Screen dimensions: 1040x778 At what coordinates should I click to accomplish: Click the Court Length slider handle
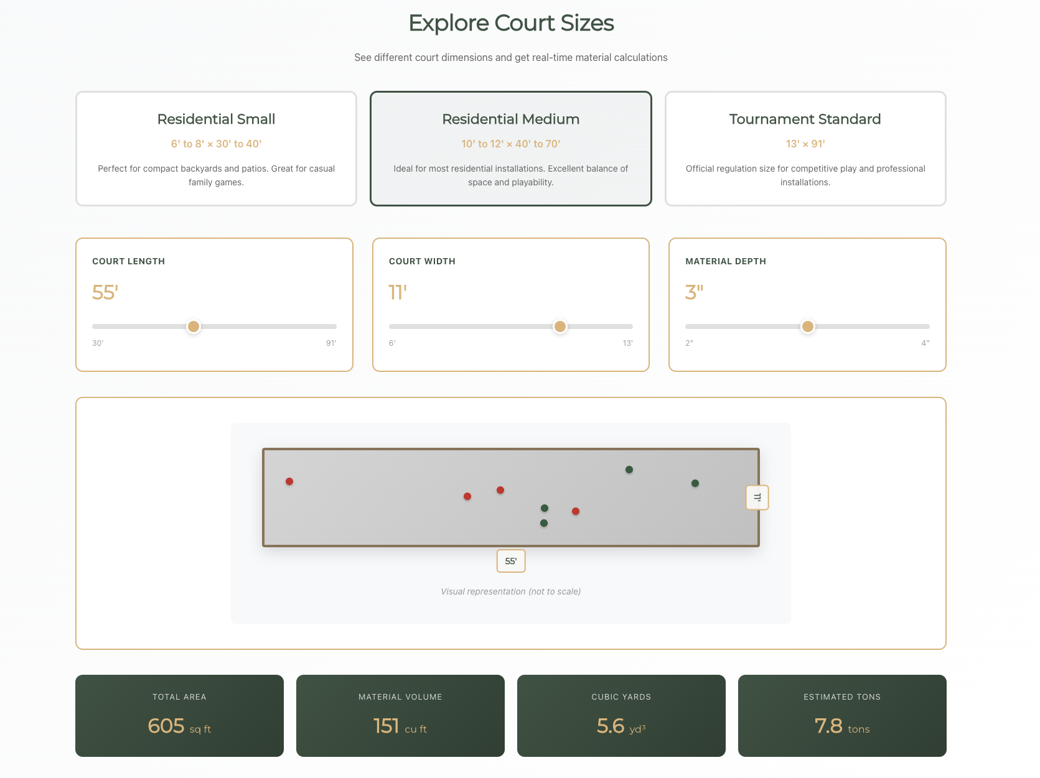pyautogui.click(x=194, y=326)
